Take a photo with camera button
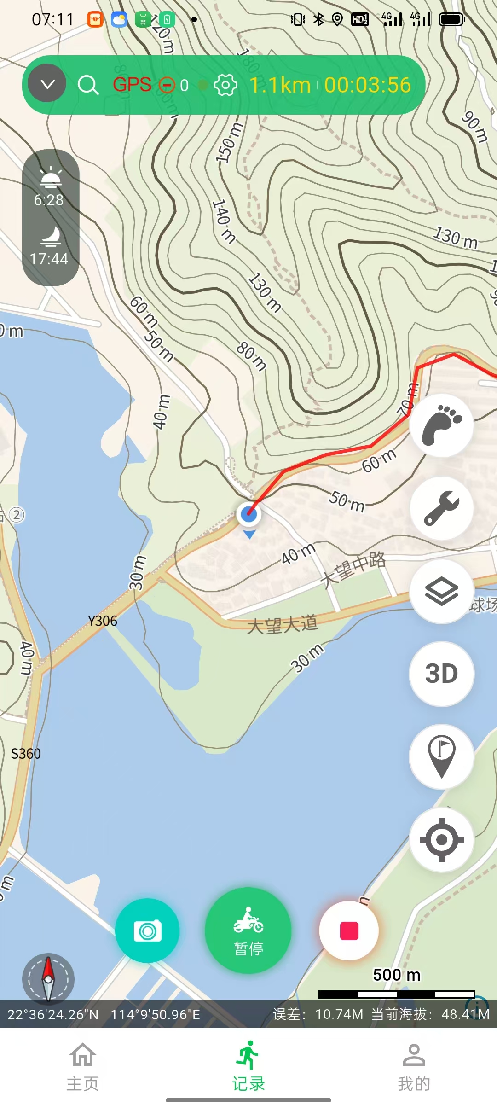 pyautogui.click(x=147, y=931)
